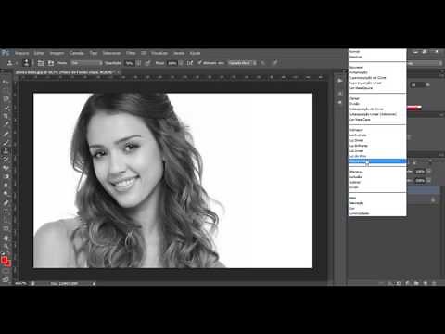Open layer opacity slider arrow

click(x=428, y=171)
